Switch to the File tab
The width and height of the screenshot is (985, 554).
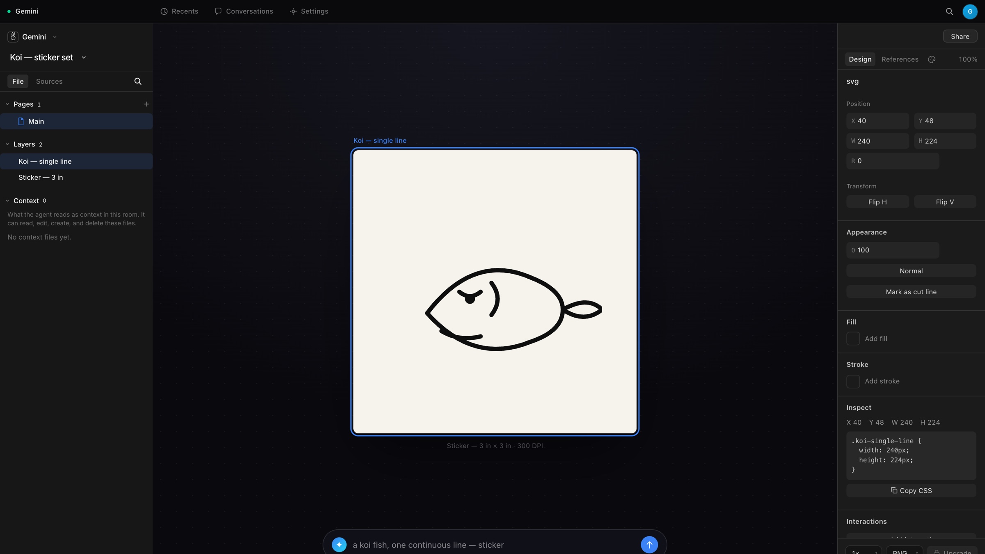coord(18,81)
